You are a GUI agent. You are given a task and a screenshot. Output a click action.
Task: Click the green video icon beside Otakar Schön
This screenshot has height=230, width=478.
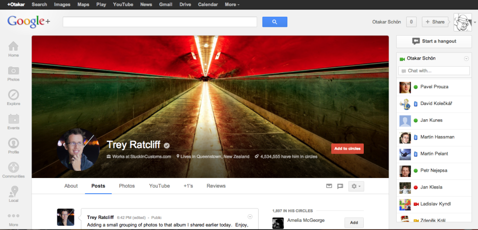point(402,59)
